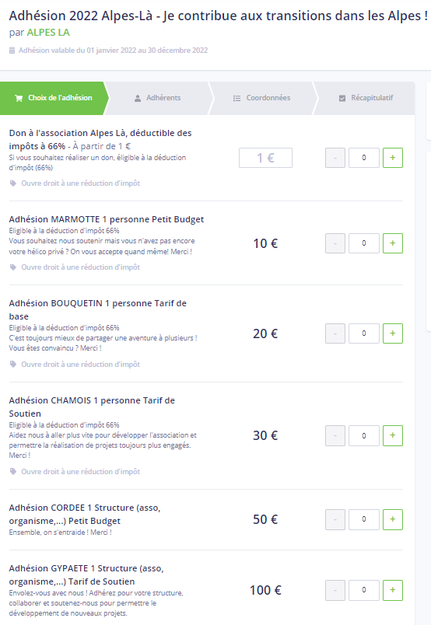This screenshot has height=625, width=431.
Task: Increase the MARMOTTE 10 € membership quantity
Action: click(x=393, y=243)
